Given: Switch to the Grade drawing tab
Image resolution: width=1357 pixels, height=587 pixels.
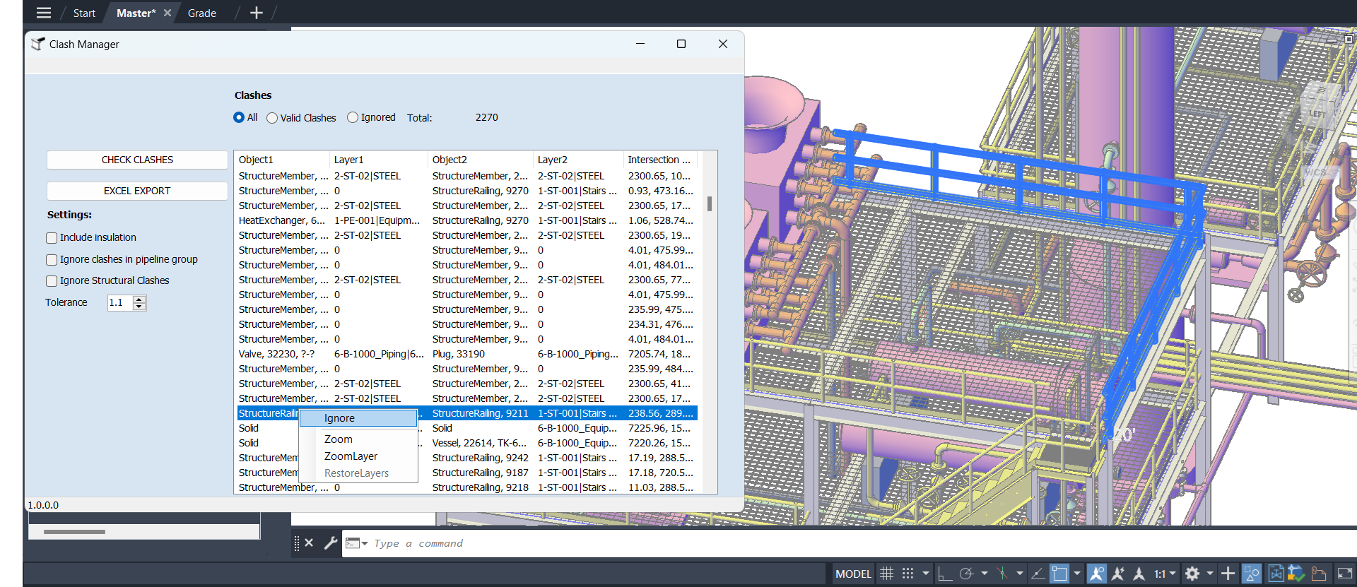Looking at the screenshot, I should pos(202,13).
